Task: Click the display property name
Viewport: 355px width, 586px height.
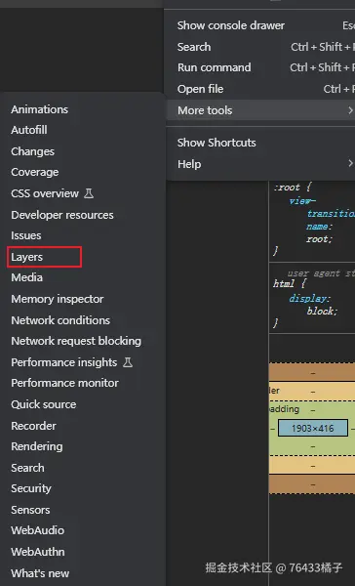Action: coord(309,298)
